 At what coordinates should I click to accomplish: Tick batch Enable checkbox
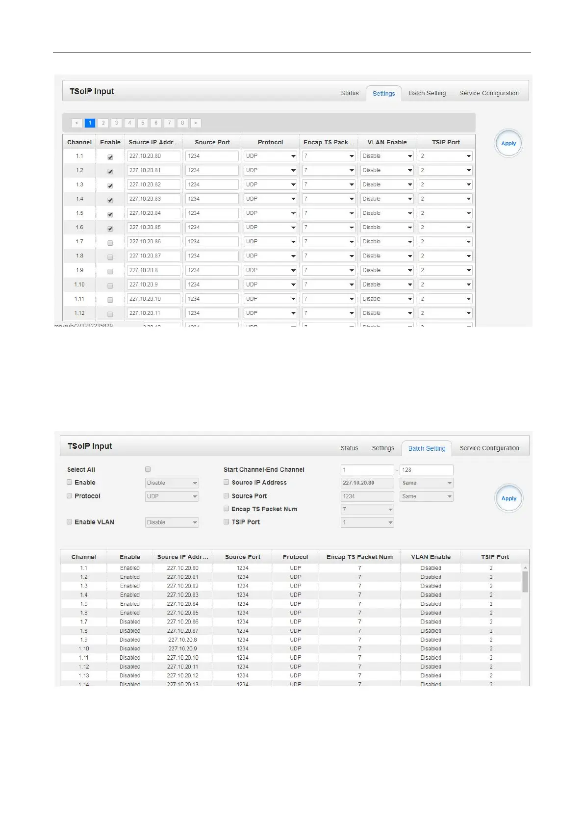point(70,482)
